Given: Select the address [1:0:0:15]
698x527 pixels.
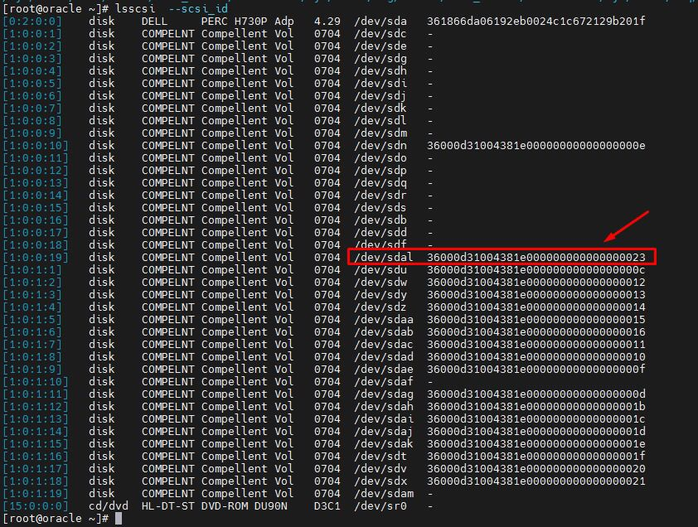Looking at the screenshot, I should (x=36, y=208).
